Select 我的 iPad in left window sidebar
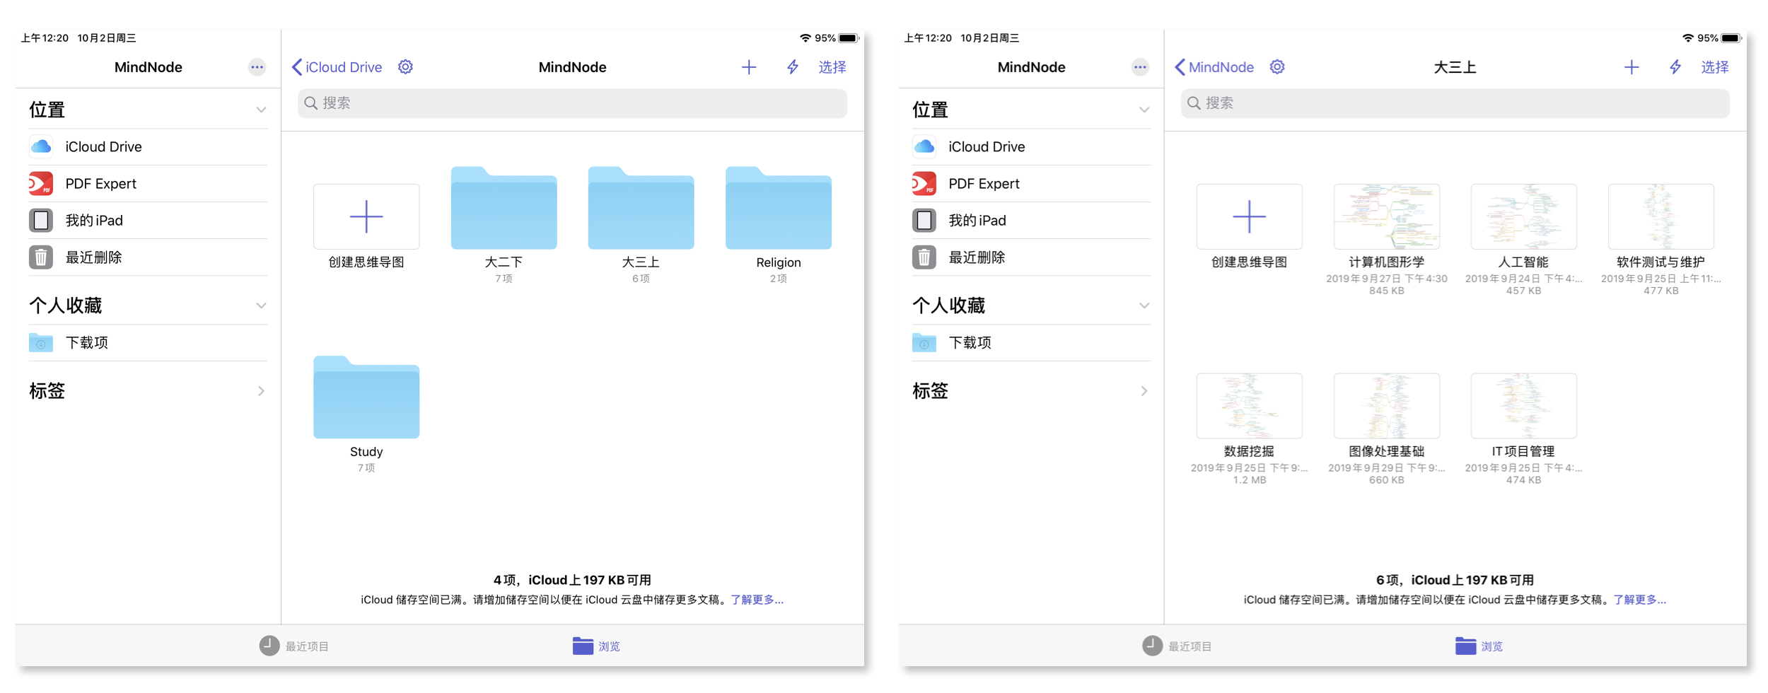Viewport: 1768px width, 693px height. point(148,221)
